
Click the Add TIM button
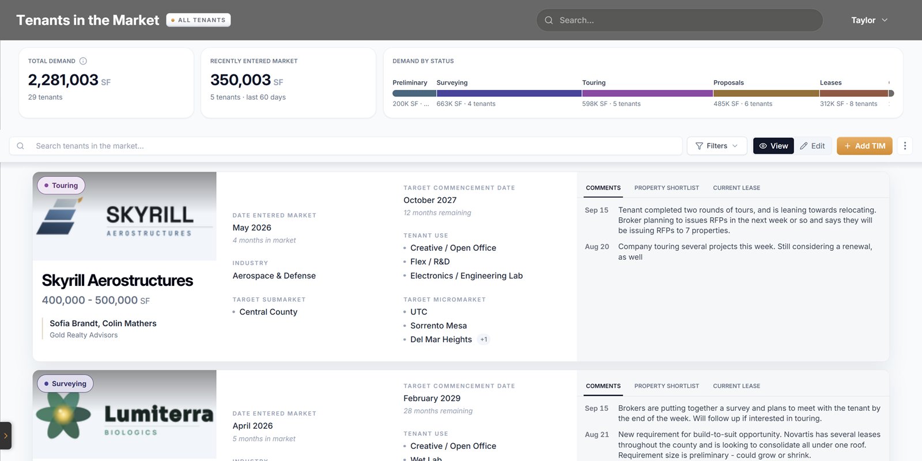(x=864, y=146)
